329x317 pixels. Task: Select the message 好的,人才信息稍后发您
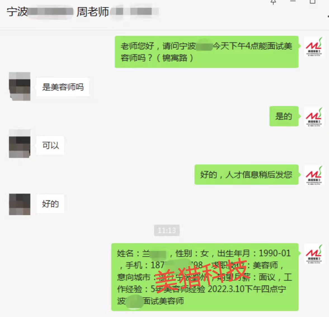coord(246,175)
